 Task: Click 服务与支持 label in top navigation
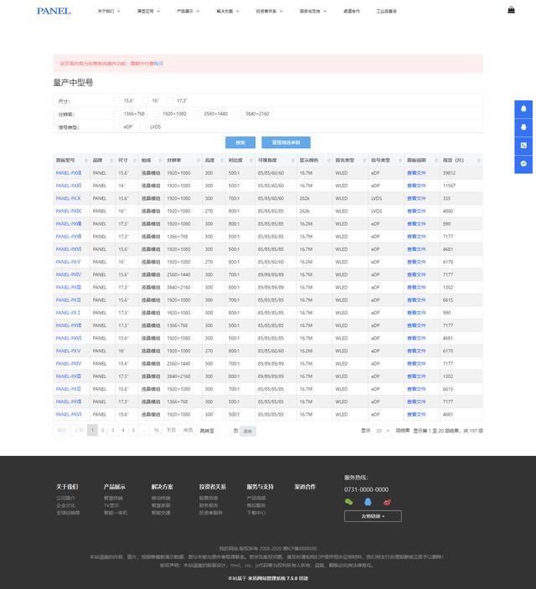[310, 11]
